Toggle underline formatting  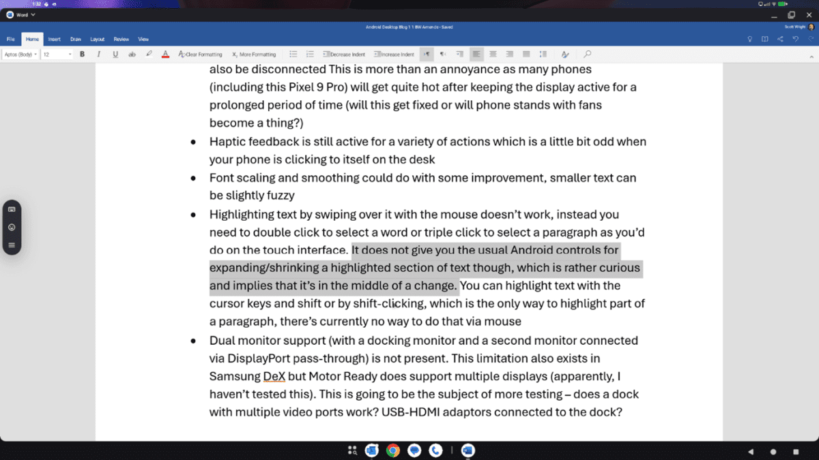click(x=115, y=54)
